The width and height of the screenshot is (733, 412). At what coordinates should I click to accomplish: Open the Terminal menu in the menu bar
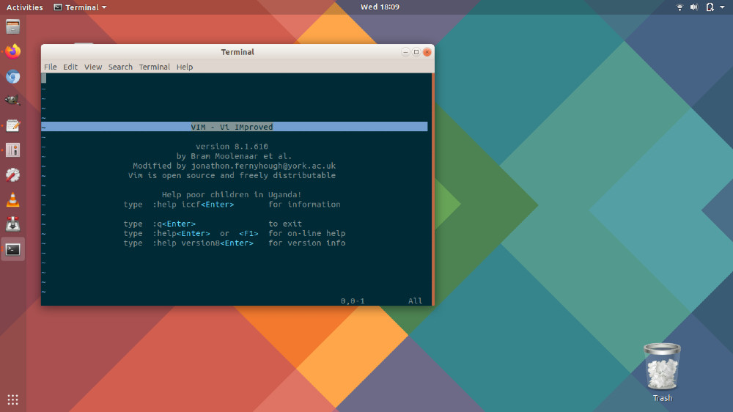(154, 67)
